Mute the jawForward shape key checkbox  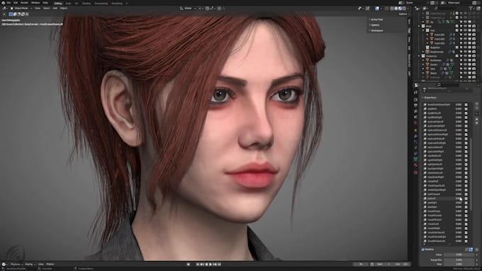click(x=466, y=195)
